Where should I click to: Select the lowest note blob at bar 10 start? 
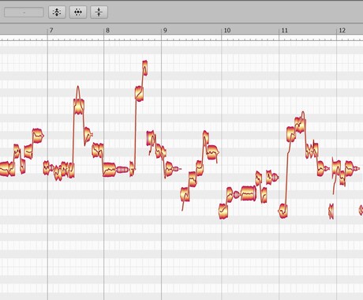(x=223, y=211)
